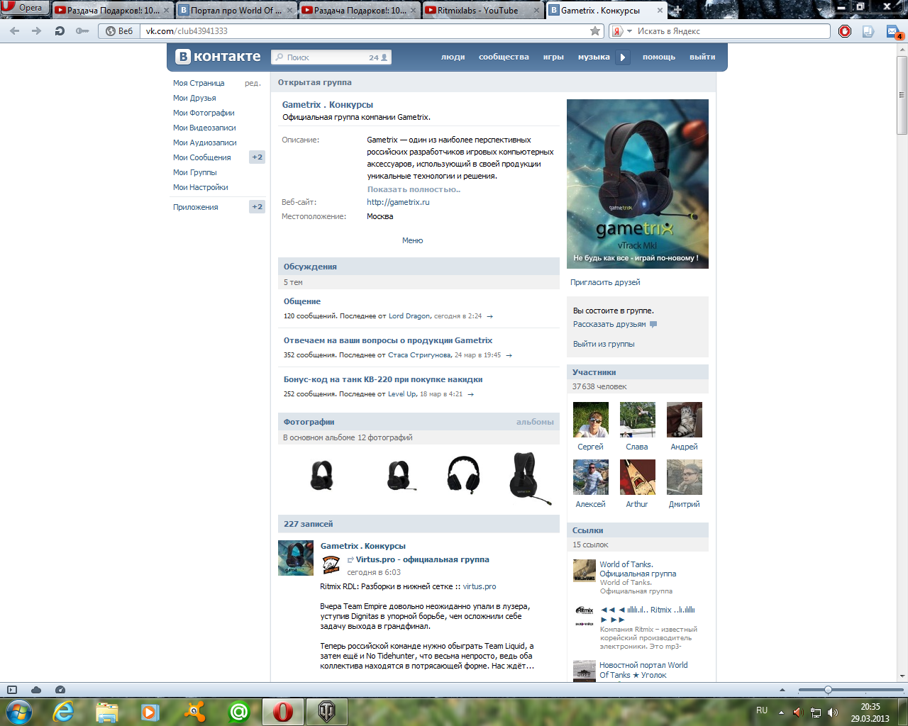Open the игры header menu item
Viewport: 908px width, 726px height.
pyautogui.click(x=553, y=57)
